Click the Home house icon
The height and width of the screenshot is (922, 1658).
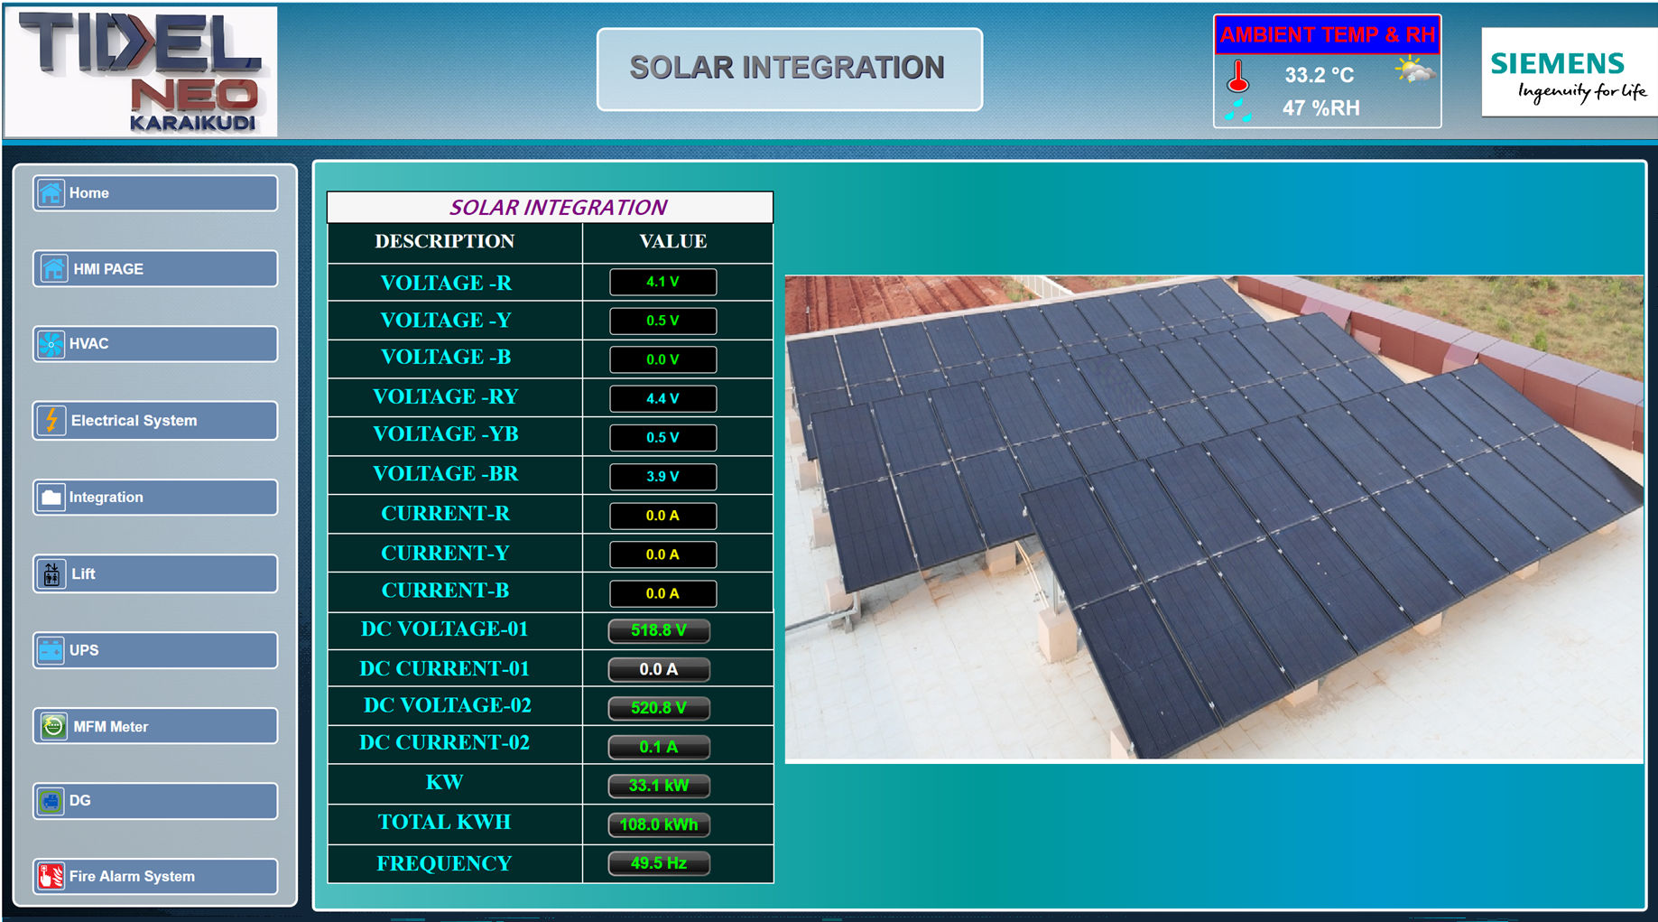[x=51, y=193]
